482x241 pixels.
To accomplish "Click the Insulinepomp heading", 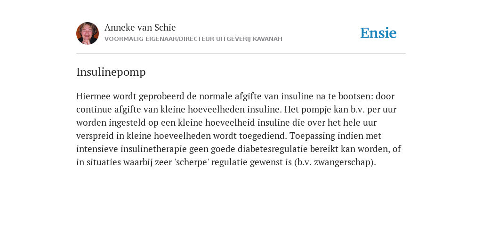I will pos(111,72).
